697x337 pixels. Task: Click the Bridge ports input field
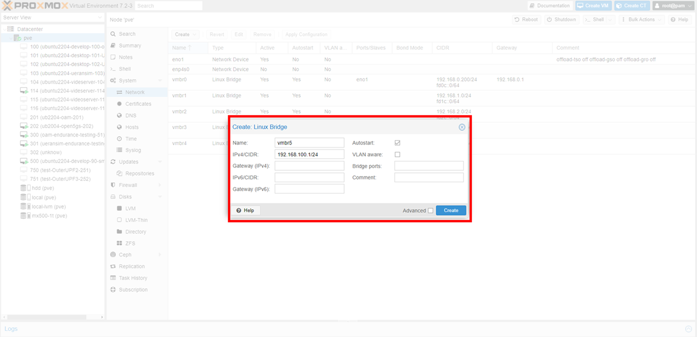(x=429, y=166)
